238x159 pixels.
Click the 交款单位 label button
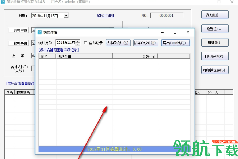pyautogui.click(x=18, y=30)
